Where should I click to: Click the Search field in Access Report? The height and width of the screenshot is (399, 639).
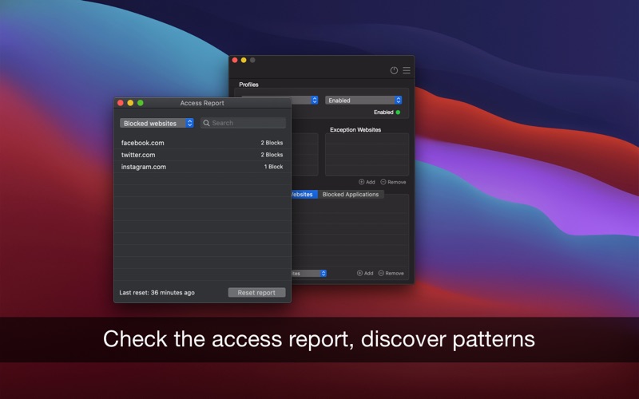tap(243, 123)
